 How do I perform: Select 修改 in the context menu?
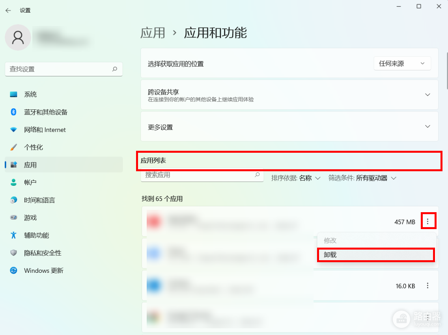376,241
